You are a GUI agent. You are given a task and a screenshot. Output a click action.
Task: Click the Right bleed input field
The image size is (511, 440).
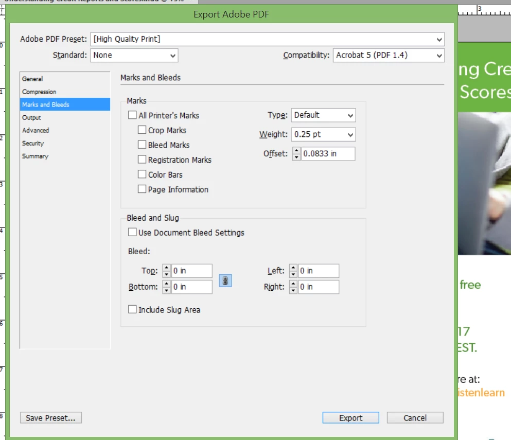pyautogui.click(x=319, y=287)
